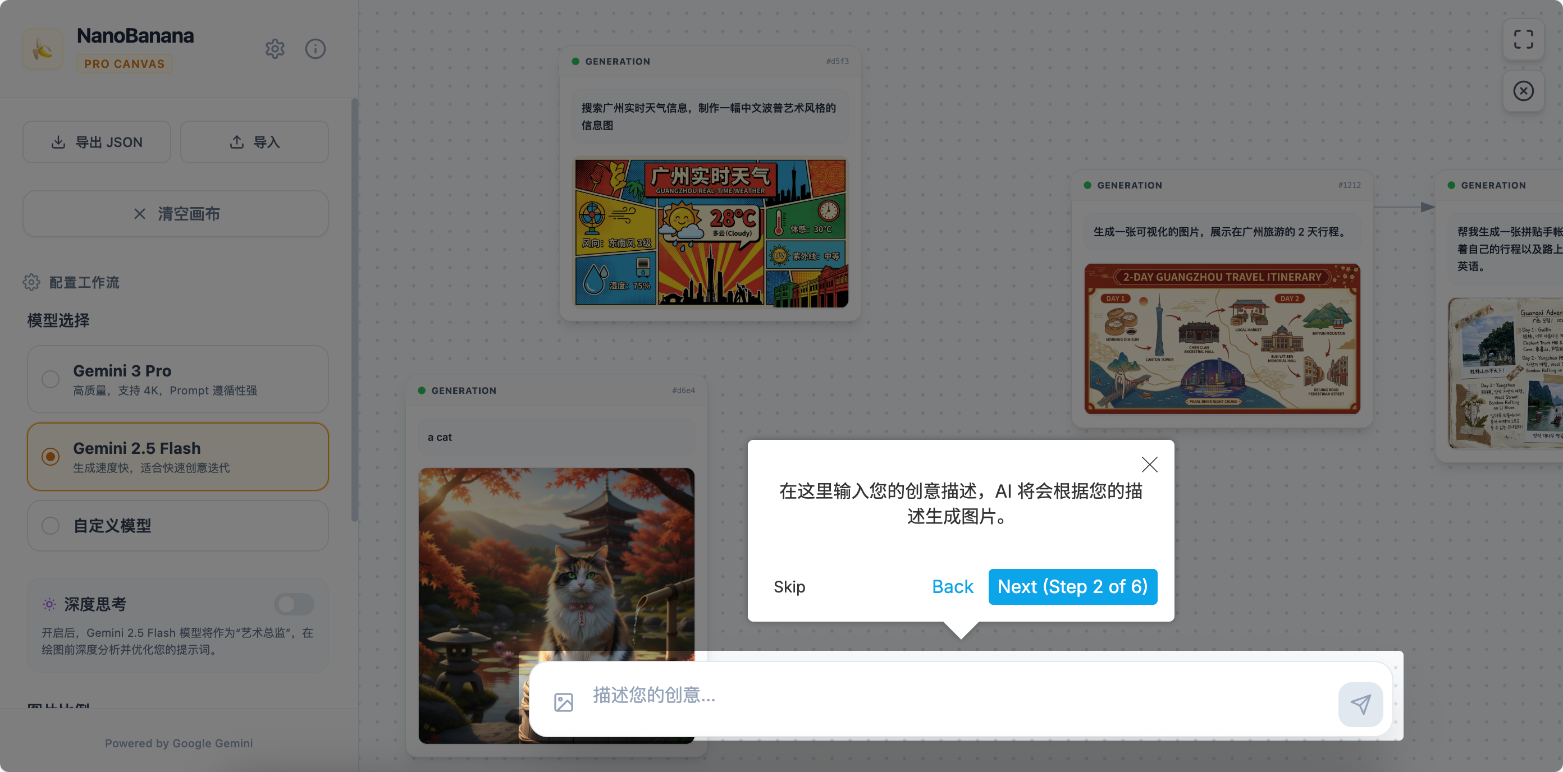This screenshot has height=772, width=1563.
Task: Click the NanoBanana banana logo
Action: click(x=43, y=48)
